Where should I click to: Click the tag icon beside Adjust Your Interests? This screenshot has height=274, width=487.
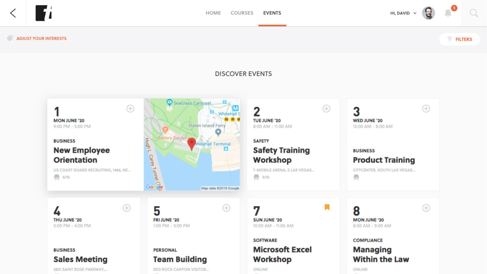pyautogui.click(x=10, y=39)
